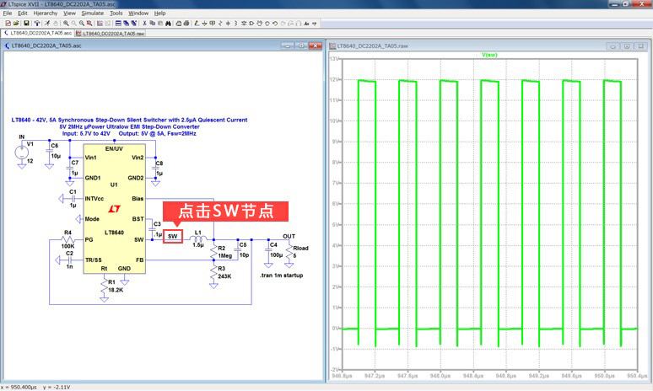This screenshot has width=653, height=391.
Task: Click the '.tran 1m startup' directive text
Action: pos(282,276)
